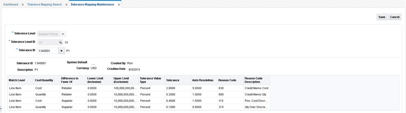Click the Difference in Favor Of column header

coord(73,80)
